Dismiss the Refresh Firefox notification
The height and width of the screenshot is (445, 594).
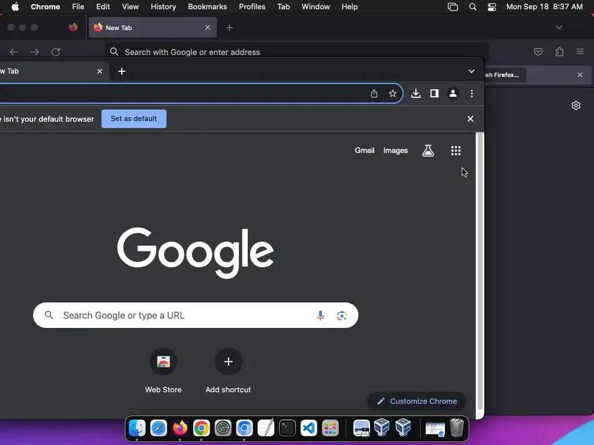coord(580,75)
